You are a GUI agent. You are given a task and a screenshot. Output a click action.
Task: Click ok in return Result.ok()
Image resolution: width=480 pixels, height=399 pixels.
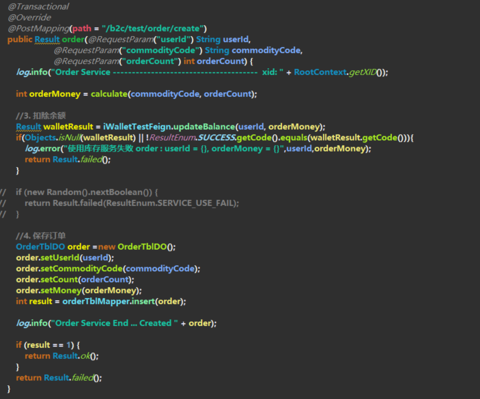(x=85, y=356)
